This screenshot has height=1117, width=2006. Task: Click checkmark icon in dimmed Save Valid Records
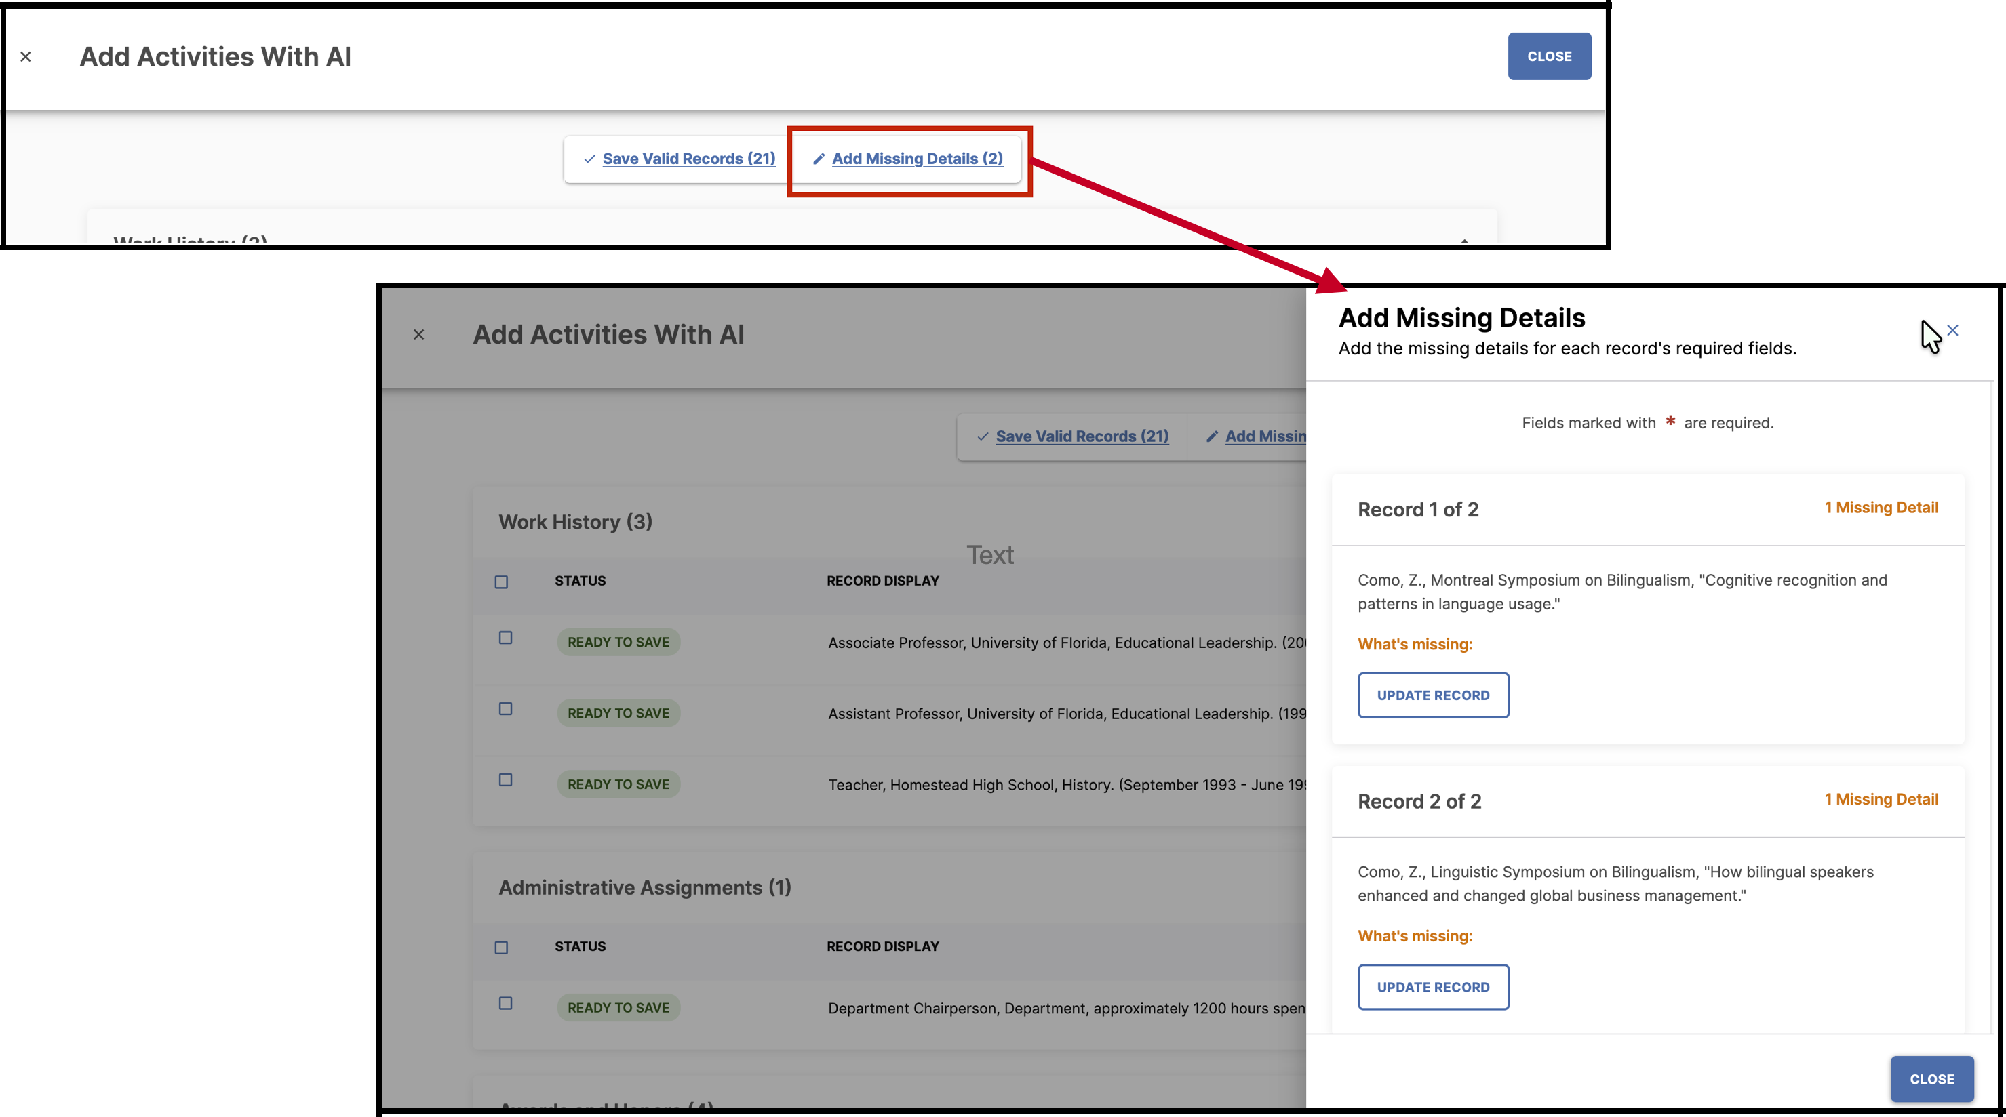983,436
